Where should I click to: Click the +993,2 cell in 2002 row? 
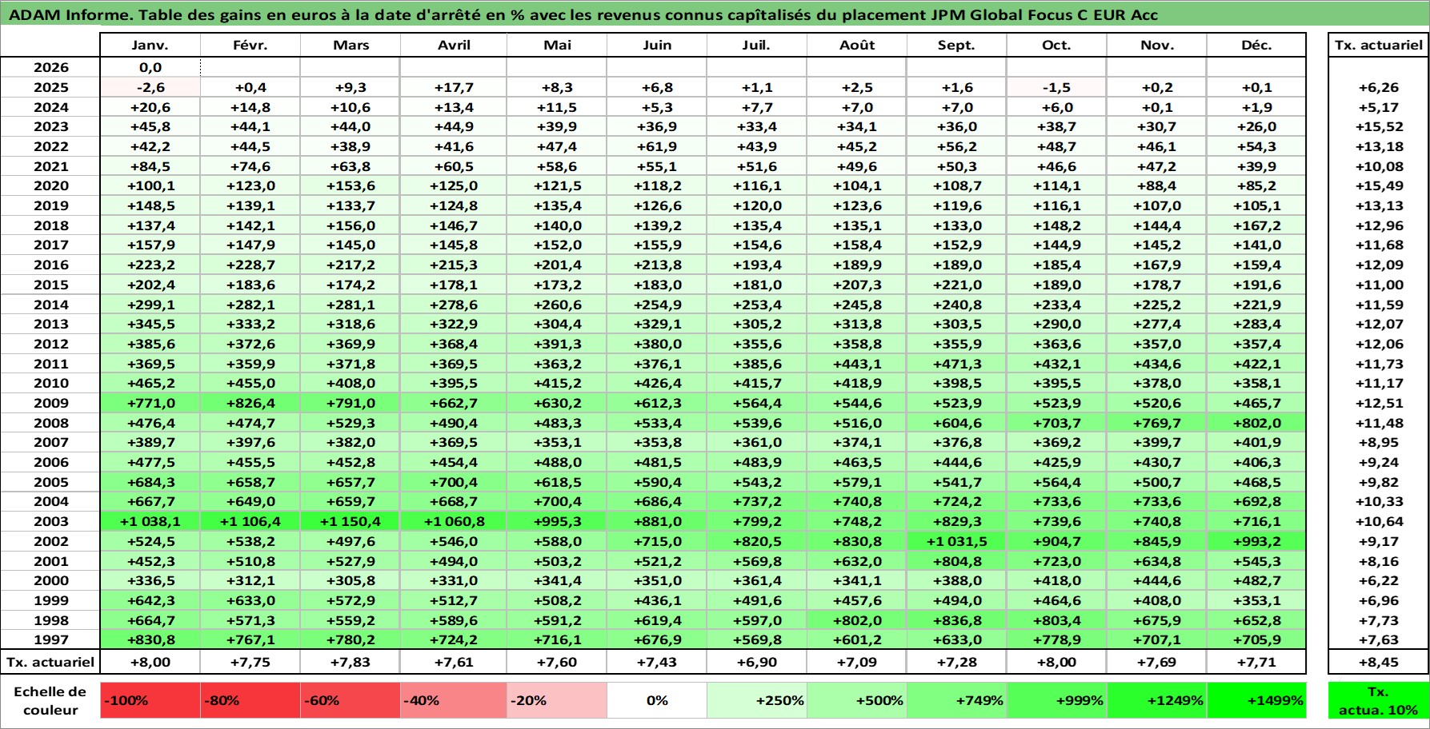tap(1256, 541)
